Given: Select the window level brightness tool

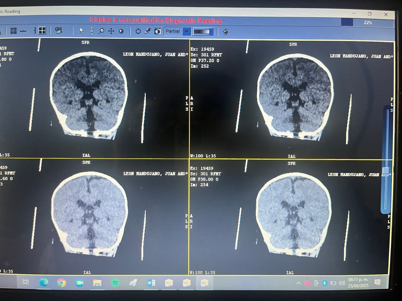Looking at the screenshot, I should point(121,31).
